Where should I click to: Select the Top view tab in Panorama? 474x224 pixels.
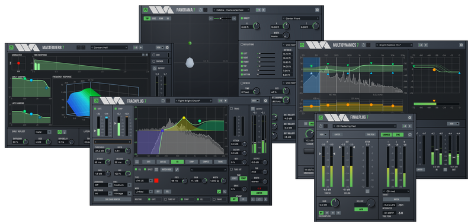(x=147, y=18)
